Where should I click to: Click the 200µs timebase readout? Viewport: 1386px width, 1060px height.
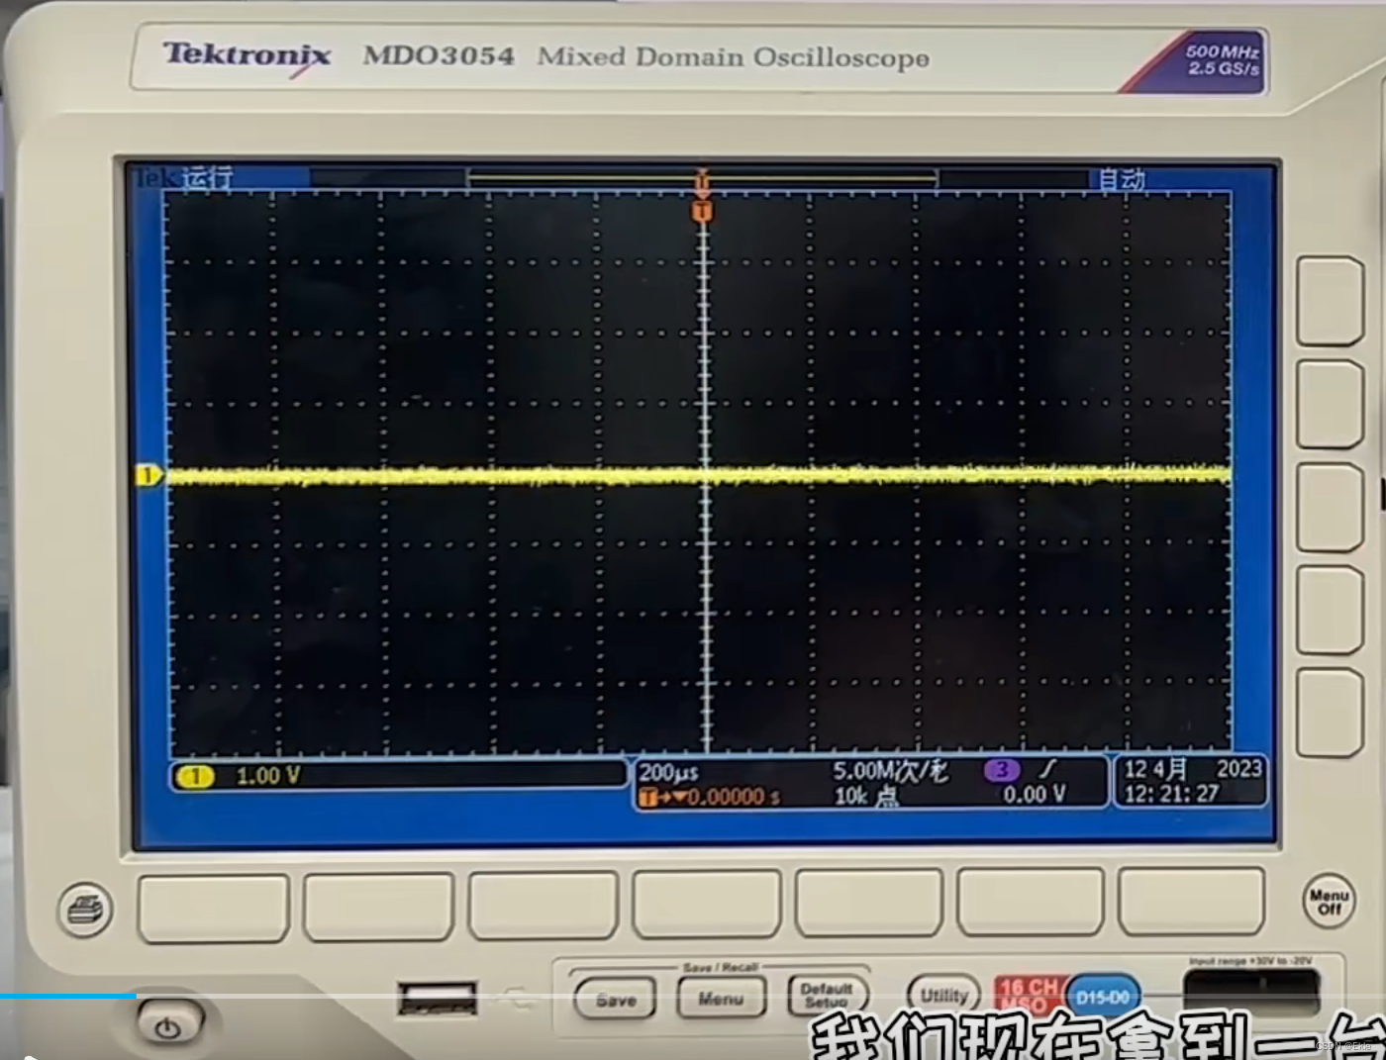point(668,772)
